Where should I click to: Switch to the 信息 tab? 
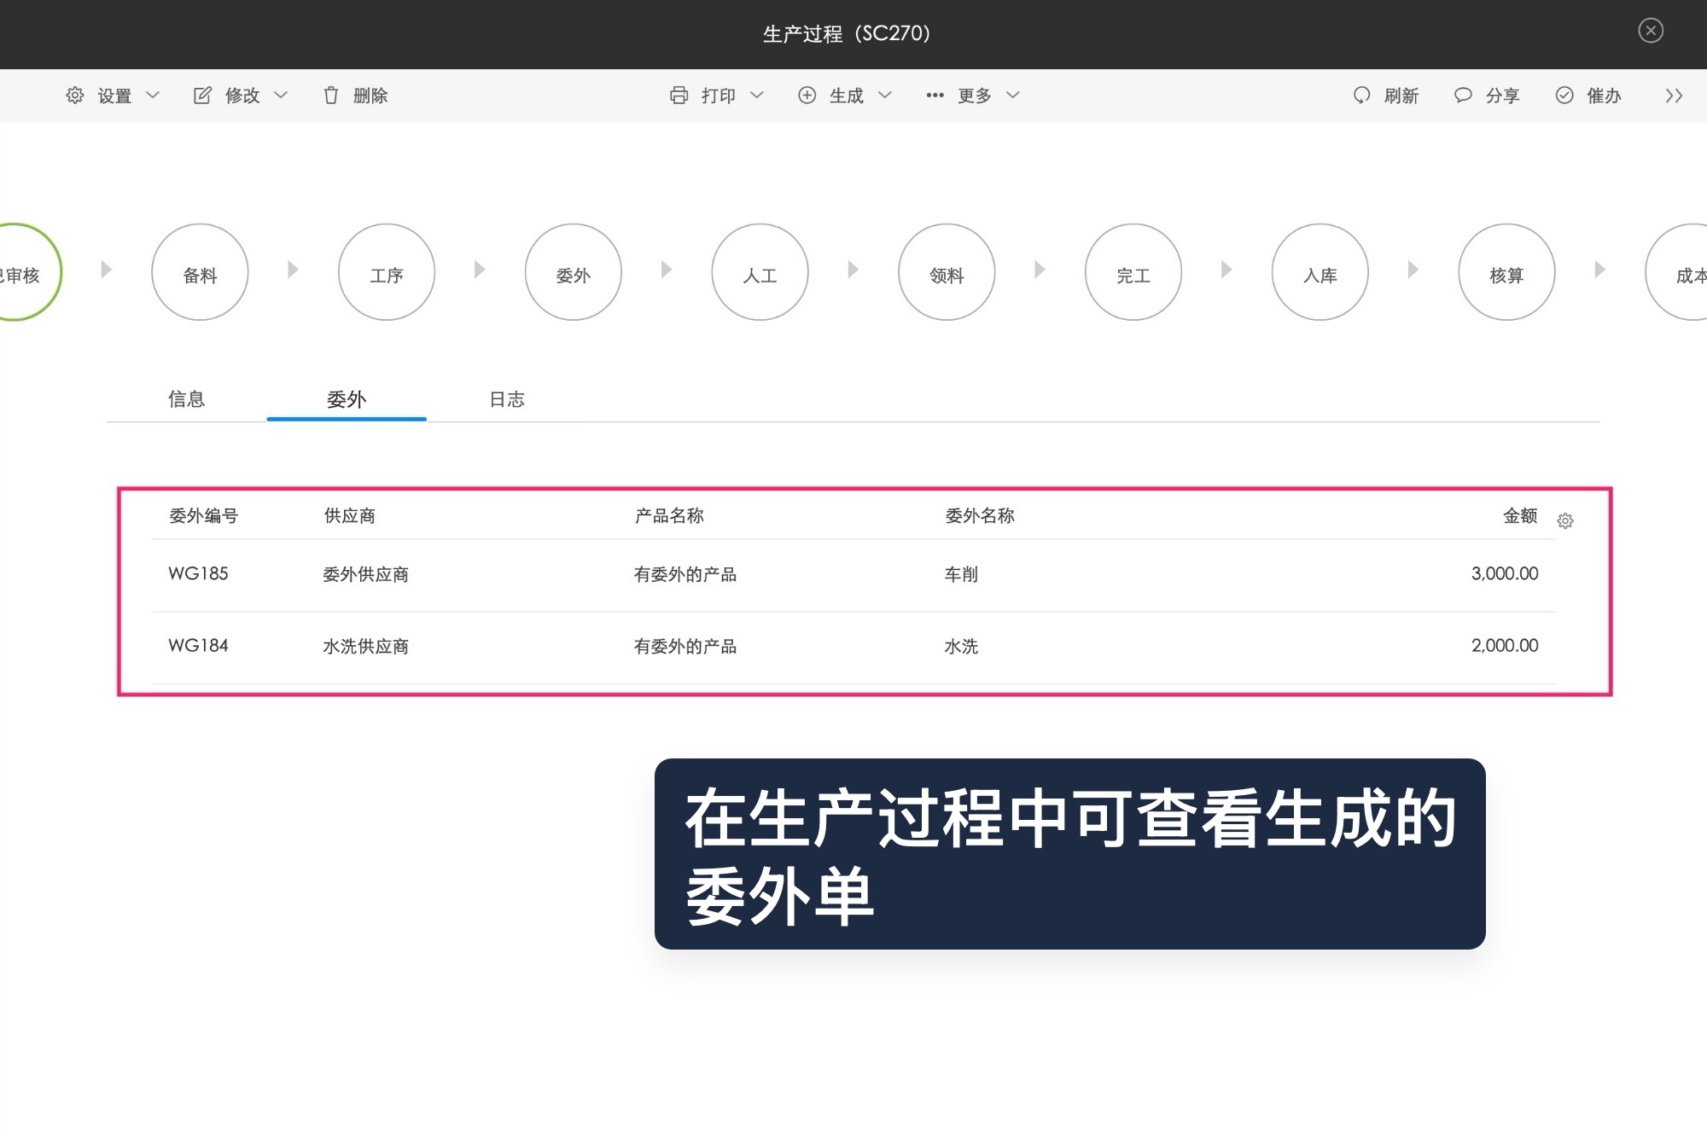point(187,399)
